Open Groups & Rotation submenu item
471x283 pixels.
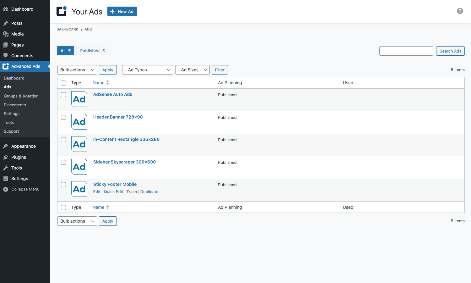[21, 96]
